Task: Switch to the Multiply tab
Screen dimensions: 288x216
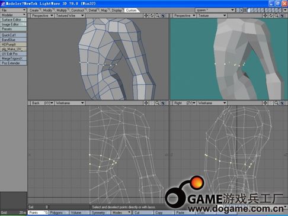Action: (x=62, y=10)
